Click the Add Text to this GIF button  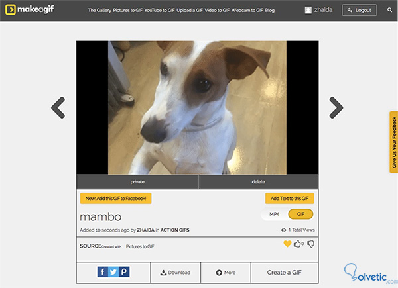click(x=290, y=199)
